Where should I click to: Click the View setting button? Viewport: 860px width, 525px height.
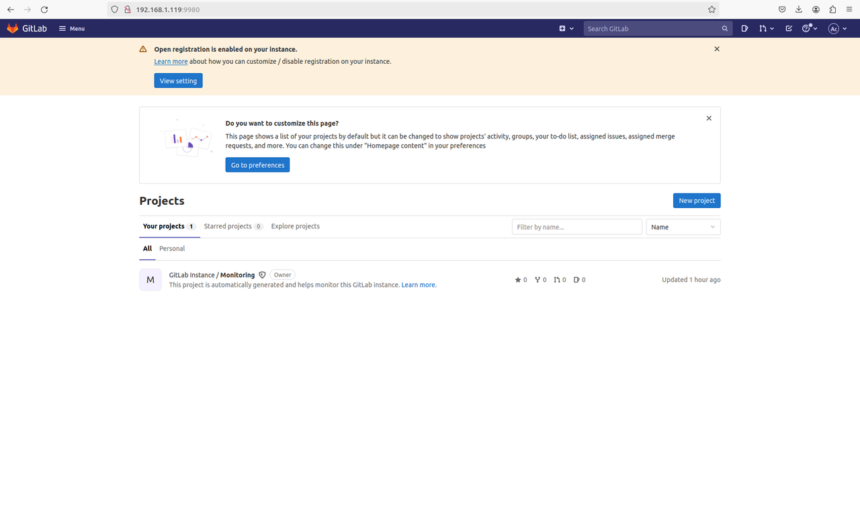coord(177,80)
